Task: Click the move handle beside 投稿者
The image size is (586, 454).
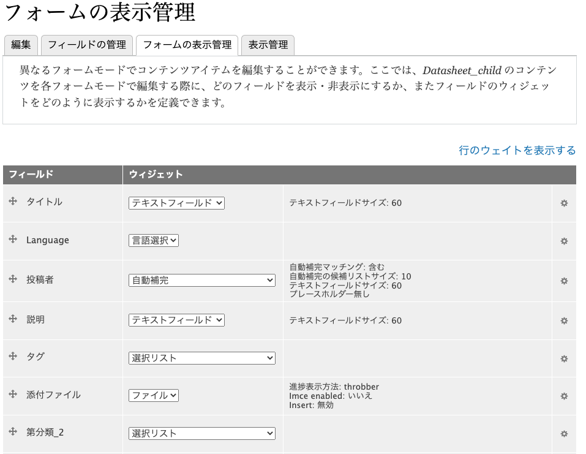Action: click(x=13, y=279)
